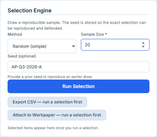
Task: Click the text 'Selected items appear here'
Action: coord(53,128)
